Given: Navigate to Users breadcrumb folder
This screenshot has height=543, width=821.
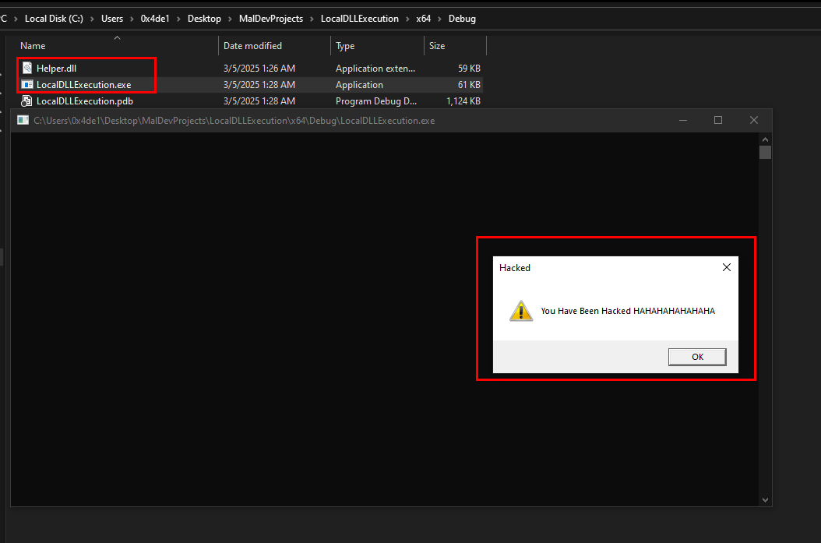Looking at the screenshot, I should tap(112, 19).
